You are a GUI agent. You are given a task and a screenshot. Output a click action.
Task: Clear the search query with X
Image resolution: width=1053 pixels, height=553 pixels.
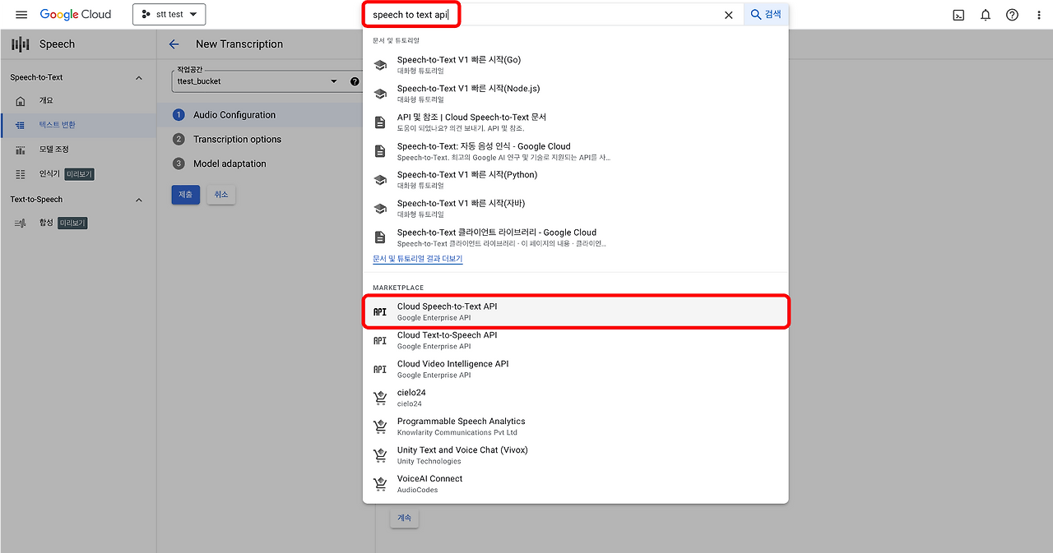[x=728, y=15]
